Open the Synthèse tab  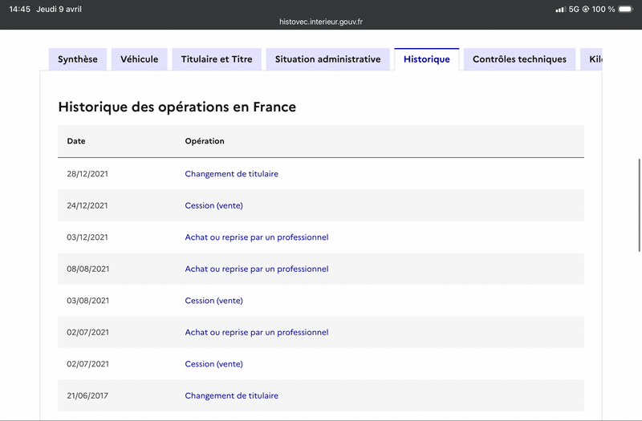click(77, 59)
